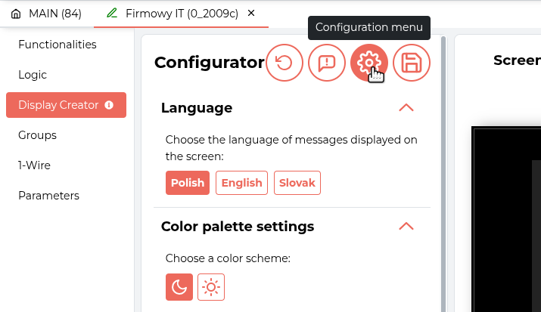Switch to the MAIN (84) tab

pos(45,14)
